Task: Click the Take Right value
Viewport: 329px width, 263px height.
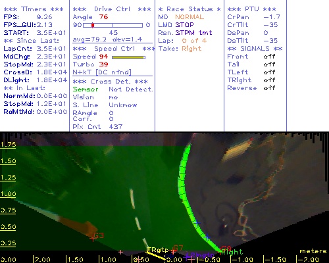Action: click(191, 49)
